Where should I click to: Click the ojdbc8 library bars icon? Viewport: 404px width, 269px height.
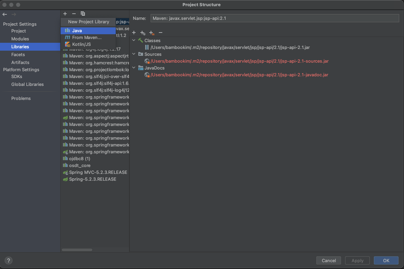(65, 158)
